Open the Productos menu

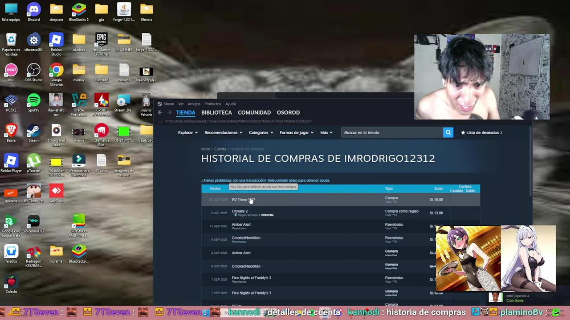(x=212, y=104)
